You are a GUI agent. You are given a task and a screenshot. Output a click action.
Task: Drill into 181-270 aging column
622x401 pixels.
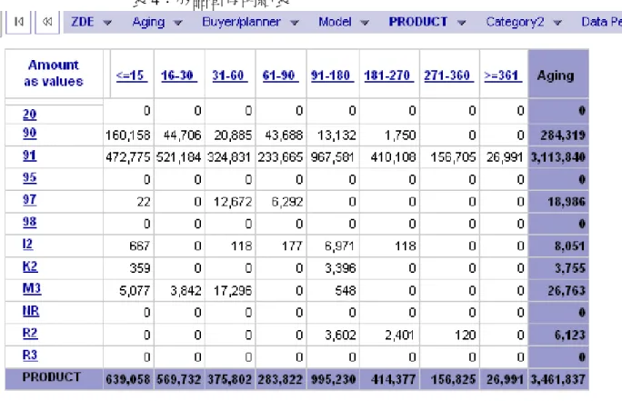[389, 75]
